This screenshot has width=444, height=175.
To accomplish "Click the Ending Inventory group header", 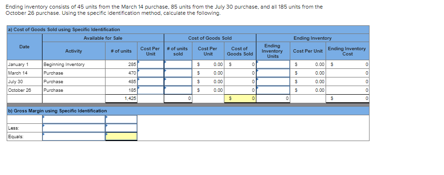I will click(x=313, y=38).
